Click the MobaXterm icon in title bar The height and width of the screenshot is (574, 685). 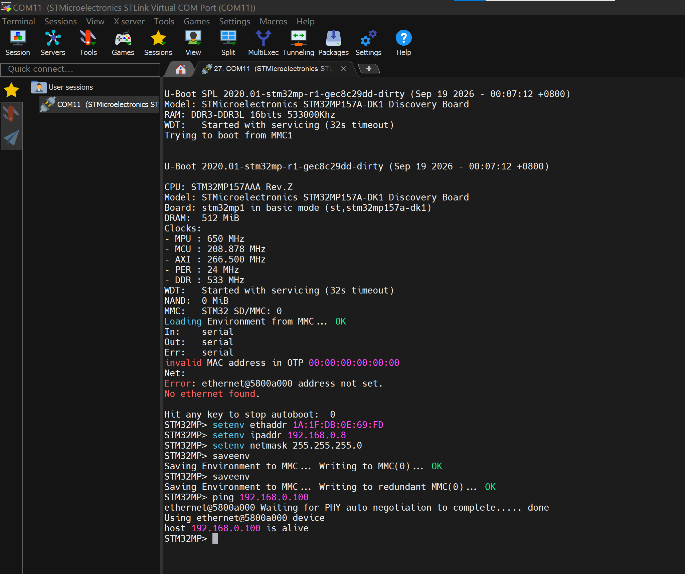(x=6, y=7)
